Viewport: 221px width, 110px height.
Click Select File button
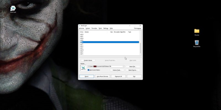[x=133, y=67]
